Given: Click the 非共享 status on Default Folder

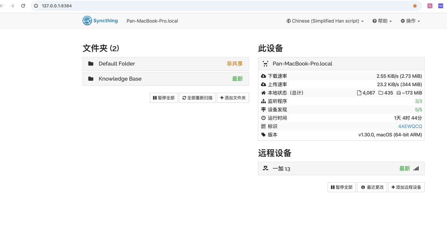Looking at the screenshot, I should coord(235,64).
